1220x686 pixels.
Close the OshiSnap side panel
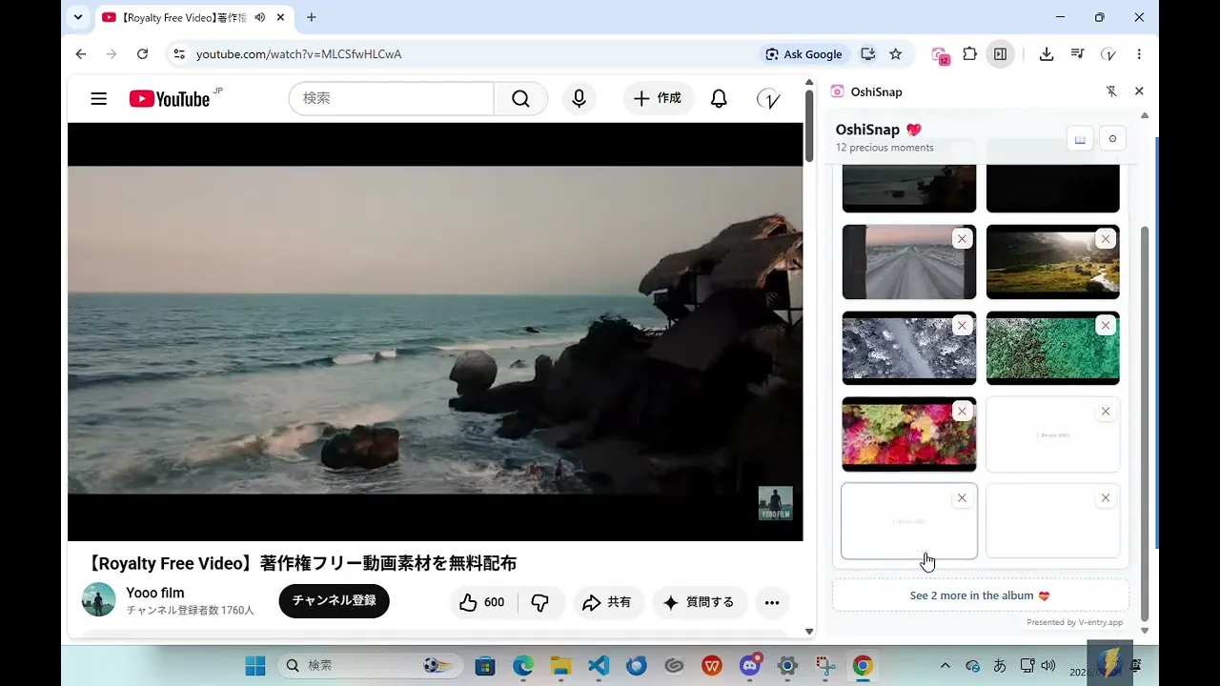tap(1139, 91)
